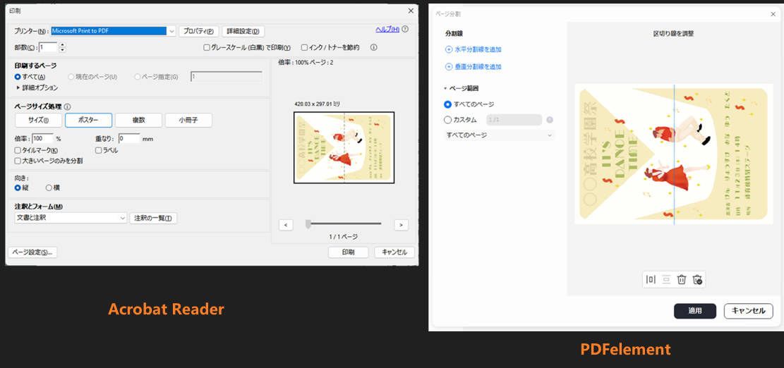The image size is (784, 368).
Task: Select 縦 orientation radio button
Action: click(18, 188)
